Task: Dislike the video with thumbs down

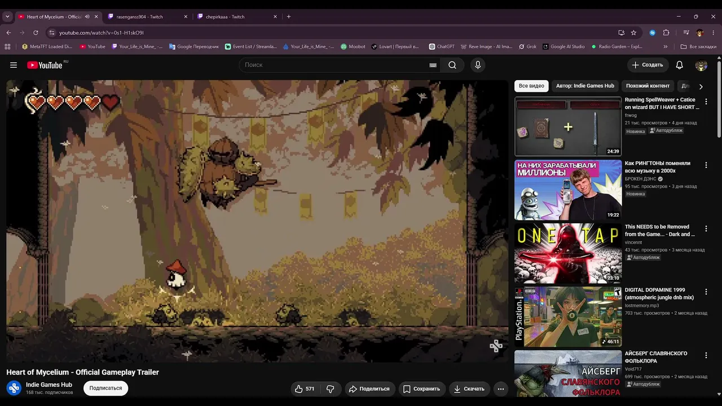Action: click(x=331, y=389)
